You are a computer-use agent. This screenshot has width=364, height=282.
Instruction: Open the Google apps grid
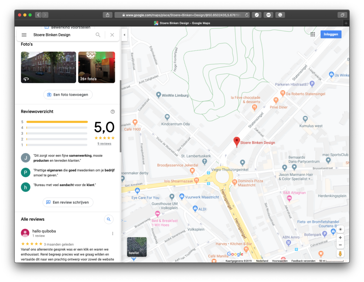[313, 35]
